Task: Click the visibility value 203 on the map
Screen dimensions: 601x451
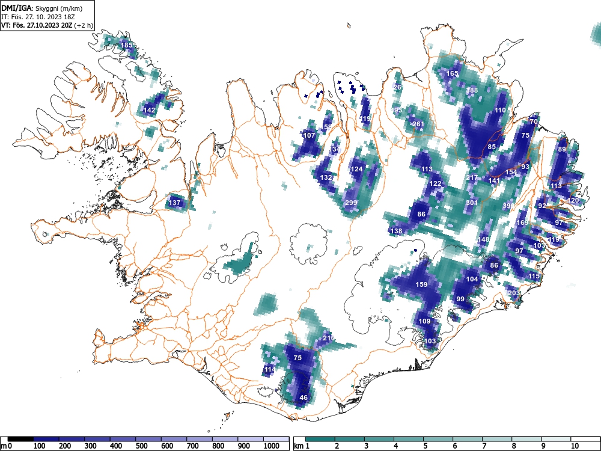Action: 514,293
